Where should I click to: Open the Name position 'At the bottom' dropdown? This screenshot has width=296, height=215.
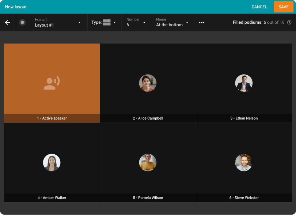pyautogui.click(x=172, y=23)
